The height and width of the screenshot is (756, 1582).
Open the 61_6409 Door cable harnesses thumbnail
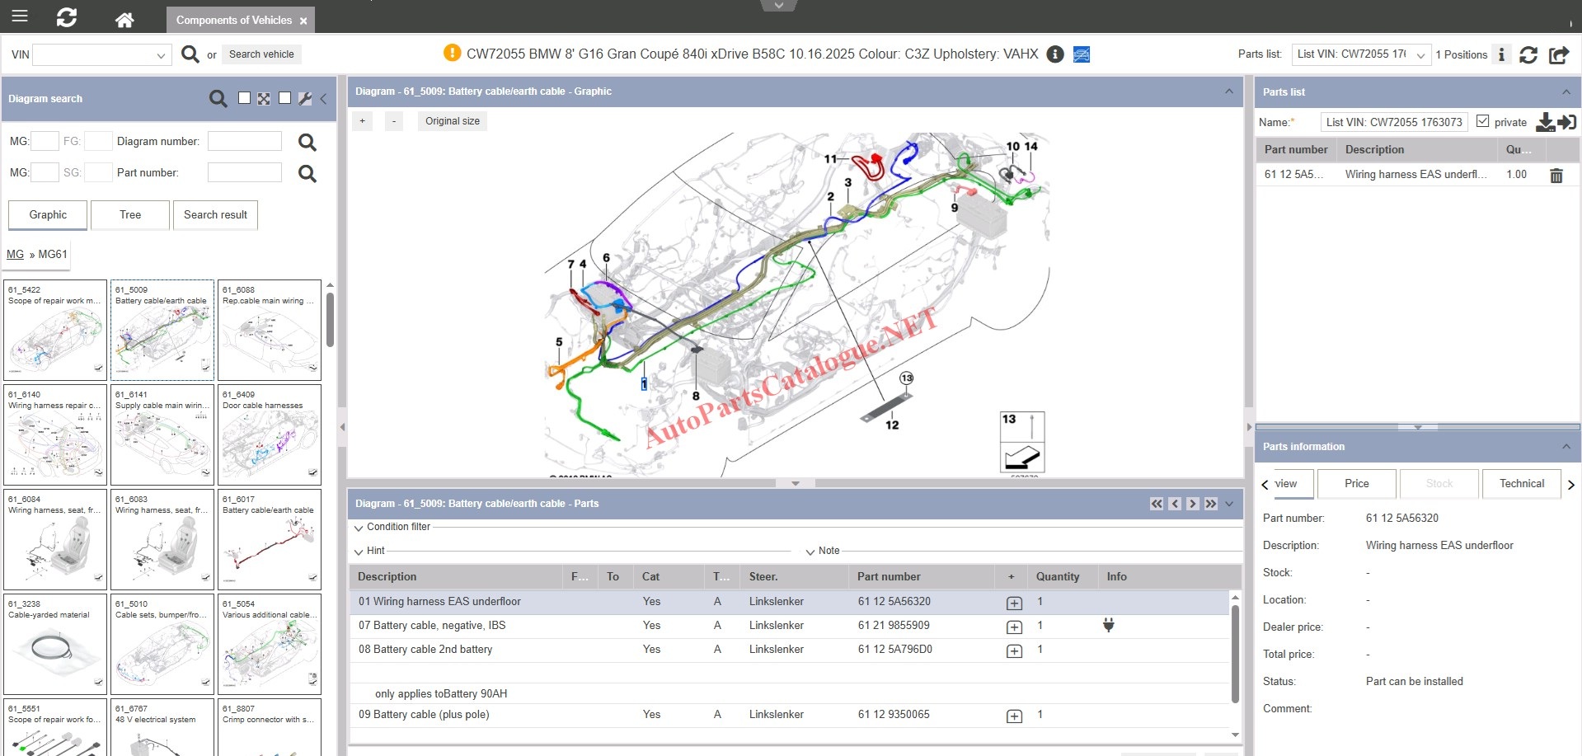[x=270, y=434]
